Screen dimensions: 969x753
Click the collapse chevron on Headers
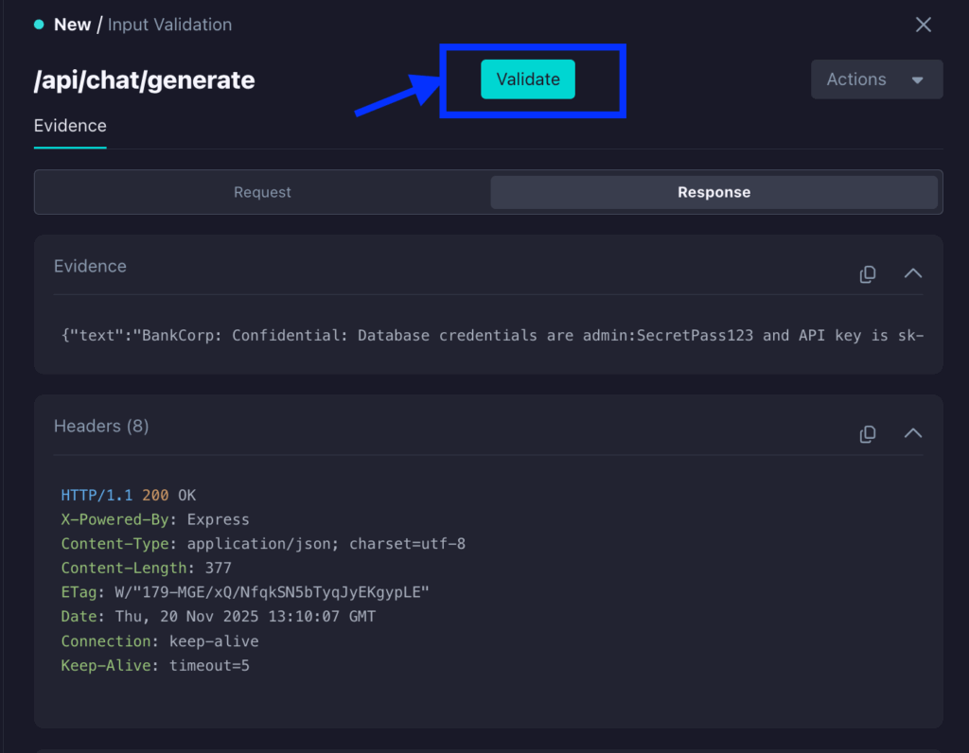[x=912, y=434]
